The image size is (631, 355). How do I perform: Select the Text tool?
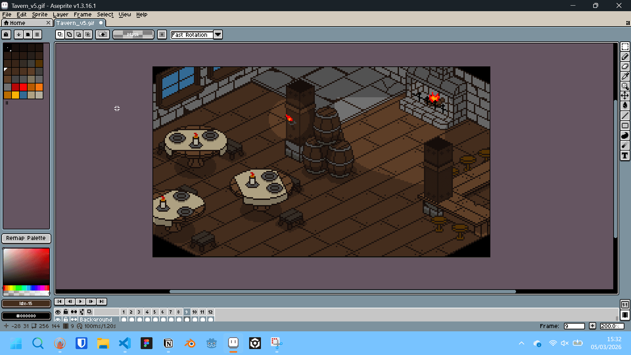point(625,155)
